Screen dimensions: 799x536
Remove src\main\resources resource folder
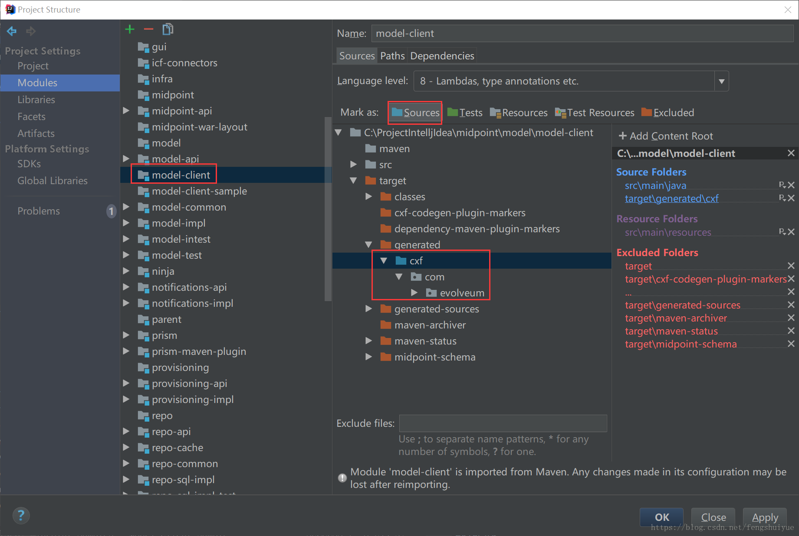pos(792,232)
